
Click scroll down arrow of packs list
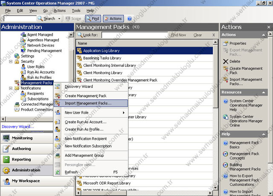215,187
